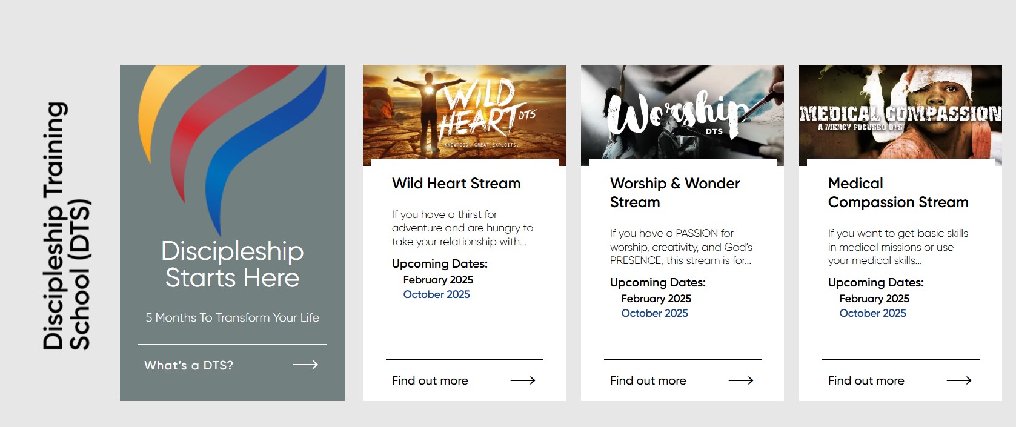Click the Wild Heart card's Find out more arrow

(522, 380)
